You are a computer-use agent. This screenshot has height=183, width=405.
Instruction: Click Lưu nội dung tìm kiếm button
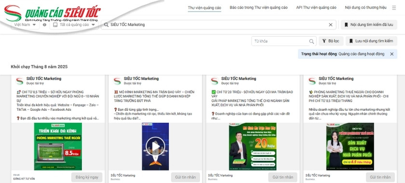click(371, 41)
